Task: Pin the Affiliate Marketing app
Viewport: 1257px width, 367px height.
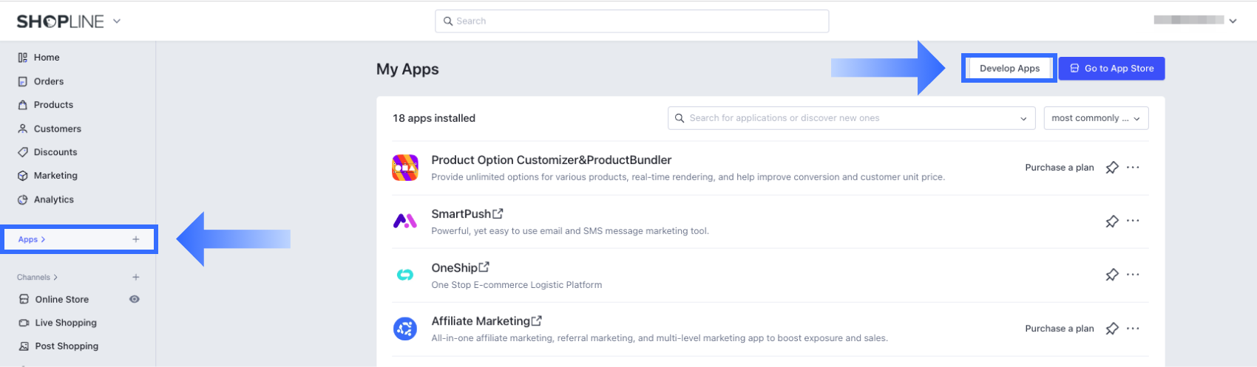Action: tap(1111, 329)
